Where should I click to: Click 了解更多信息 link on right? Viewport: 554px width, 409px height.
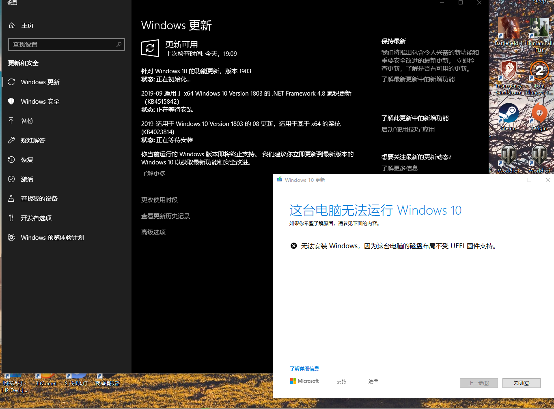(400, 168)
